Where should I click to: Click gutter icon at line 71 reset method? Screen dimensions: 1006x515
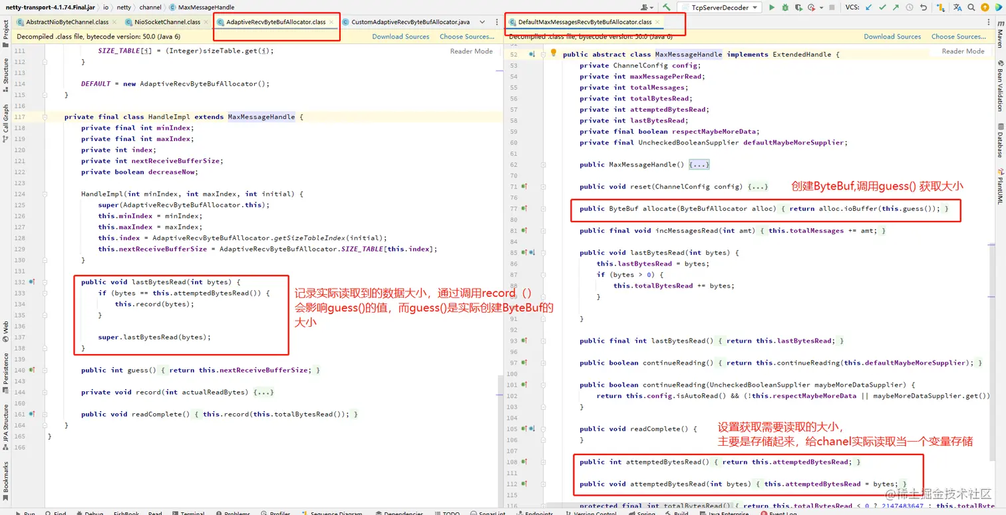pyautogui.click(x=524, y=186)
